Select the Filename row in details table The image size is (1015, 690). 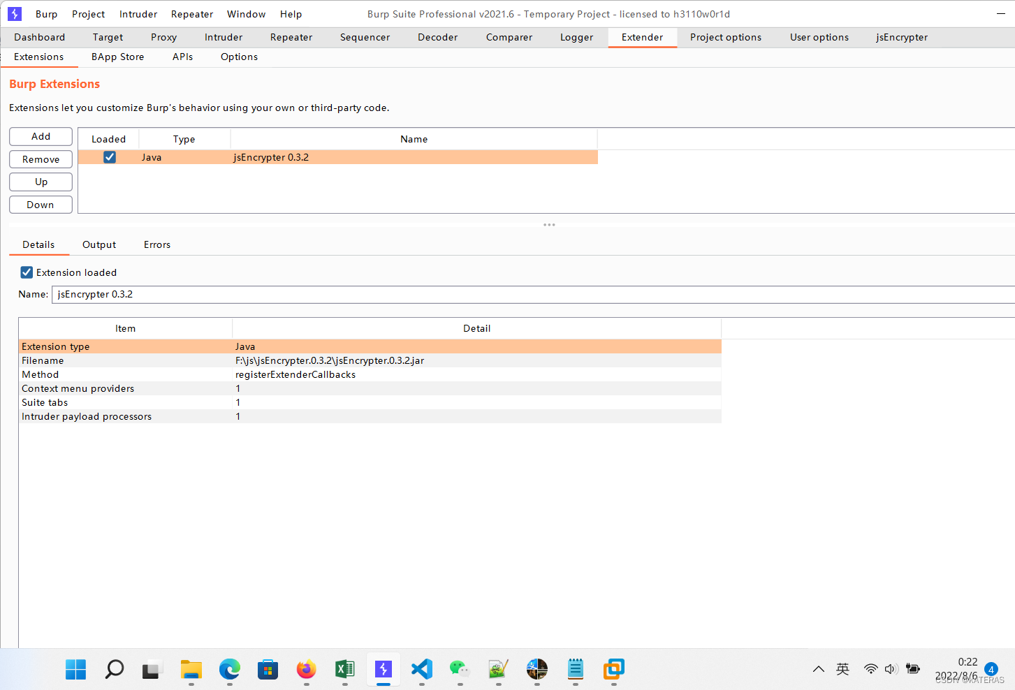point(370,360)
